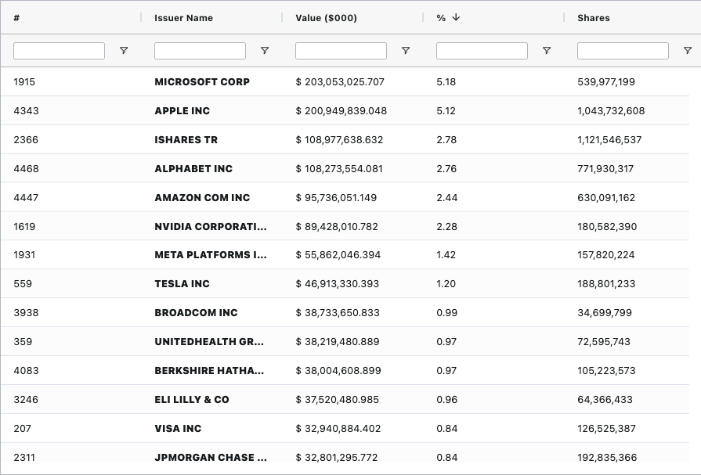Click row number 2311
This screenshot has width=701, height=475.
[24, 458]
